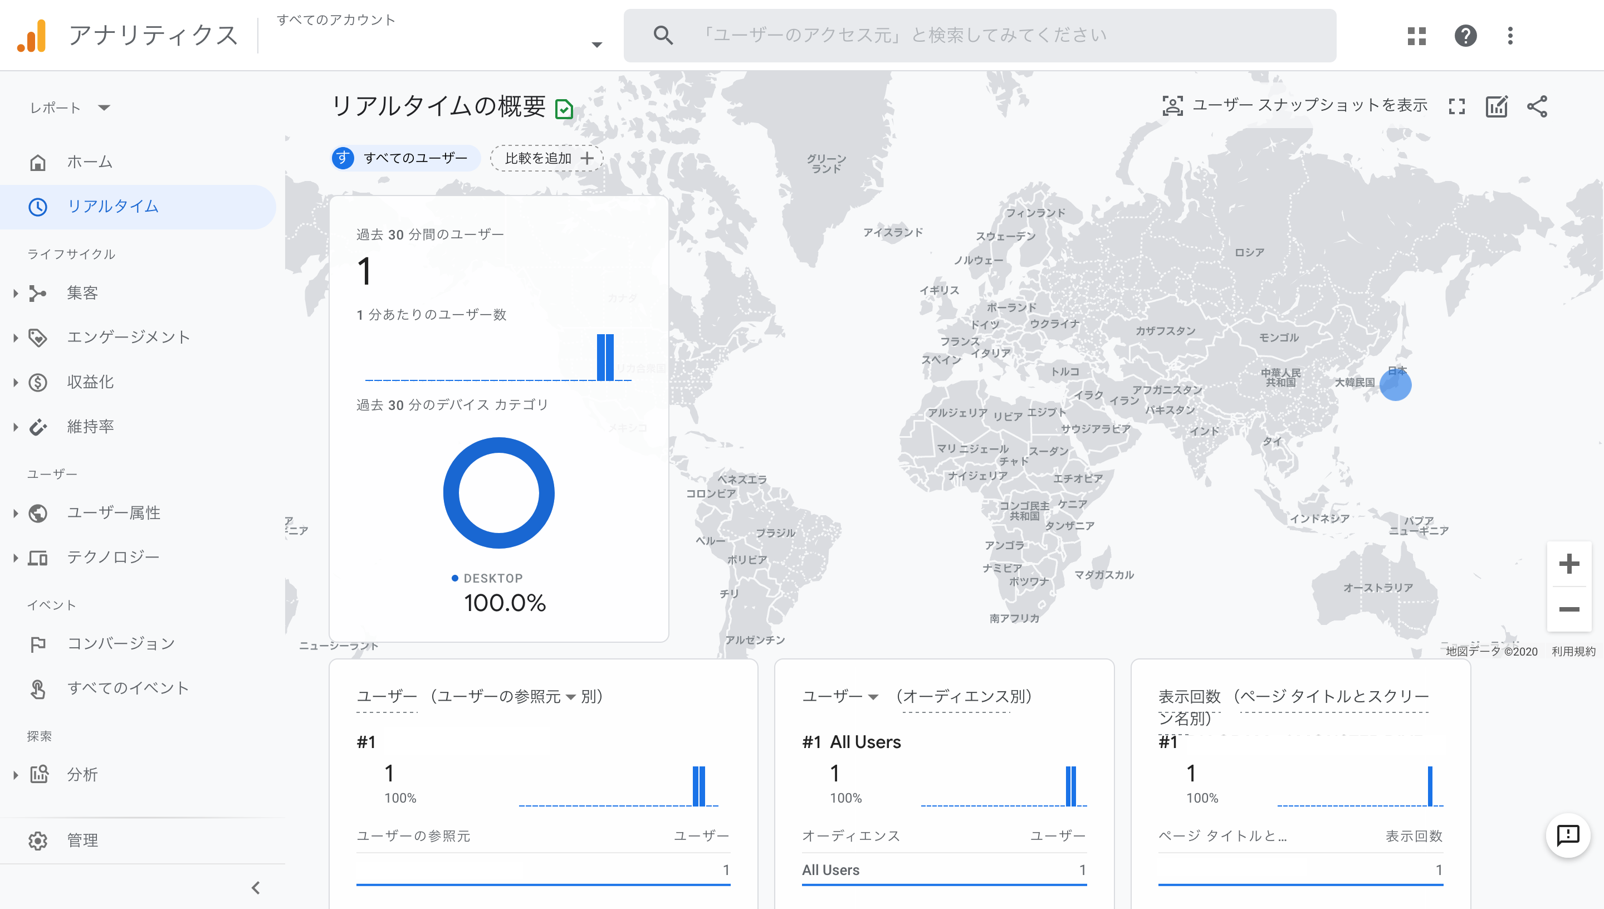Focus the search input field

click(x=980, y=36)
